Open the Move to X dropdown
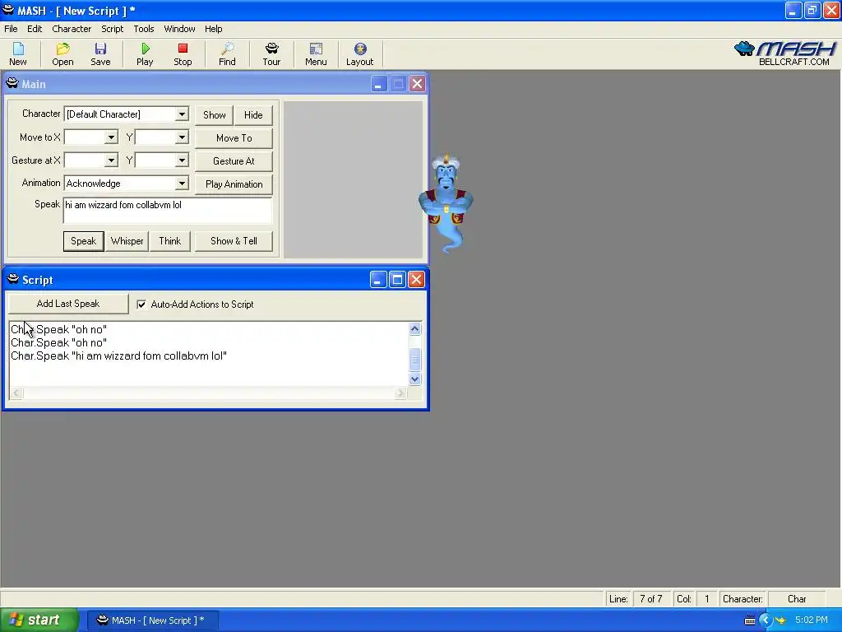Image resolution: width=842 pixels, height=632 pixels. pos(111,137)
